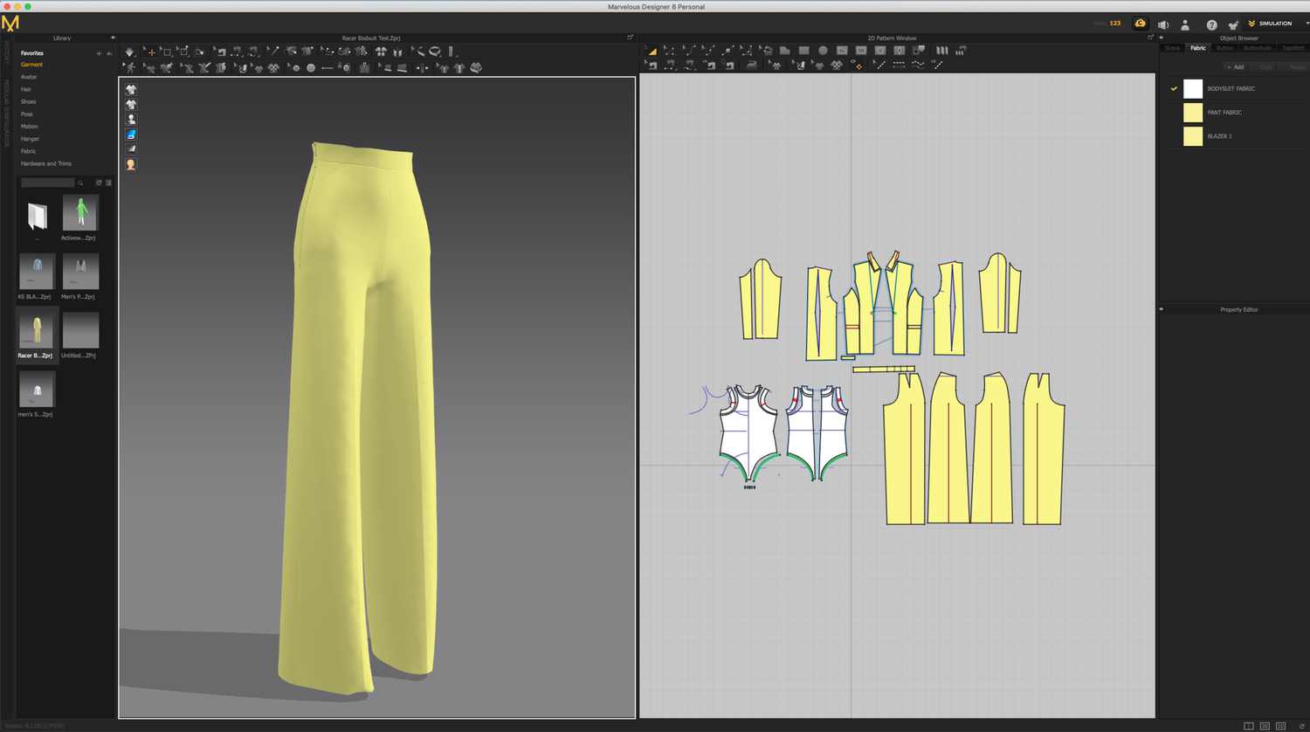Select Avatar in Favorites list
Viewport: 1310px width, 732px height.
[x=29, y=77]
